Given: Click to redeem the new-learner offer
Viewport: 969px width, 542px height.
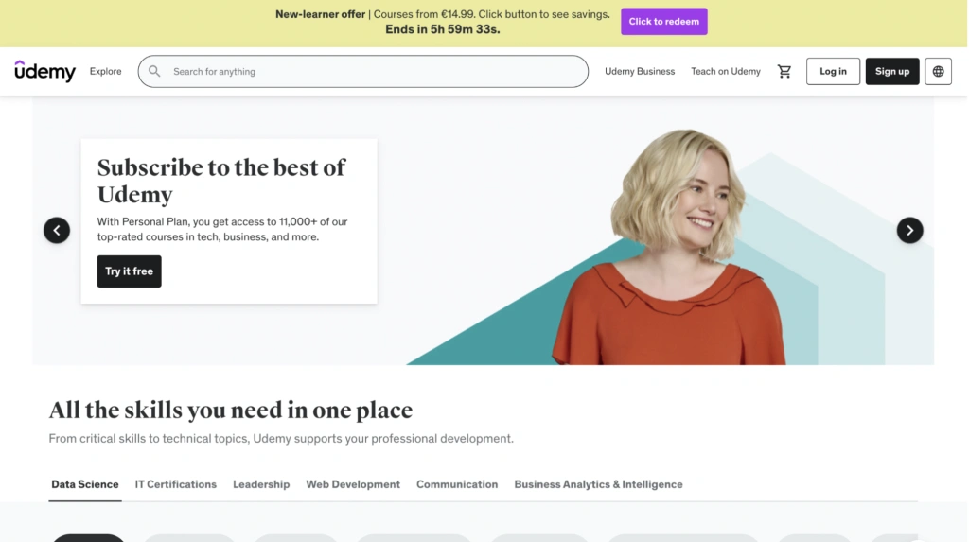Looking at the screenshot, I should 663,22.
